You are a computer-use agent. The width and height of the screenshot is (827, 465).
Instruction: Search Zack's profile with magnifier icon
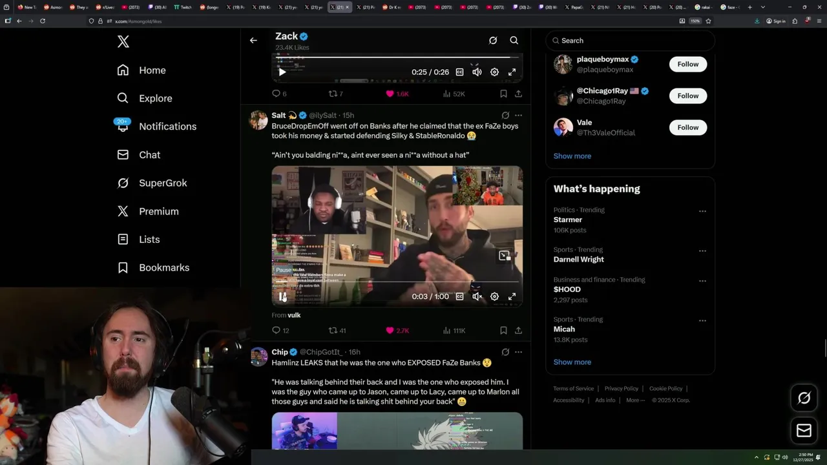pyautogui.click(x=514, y=41)
